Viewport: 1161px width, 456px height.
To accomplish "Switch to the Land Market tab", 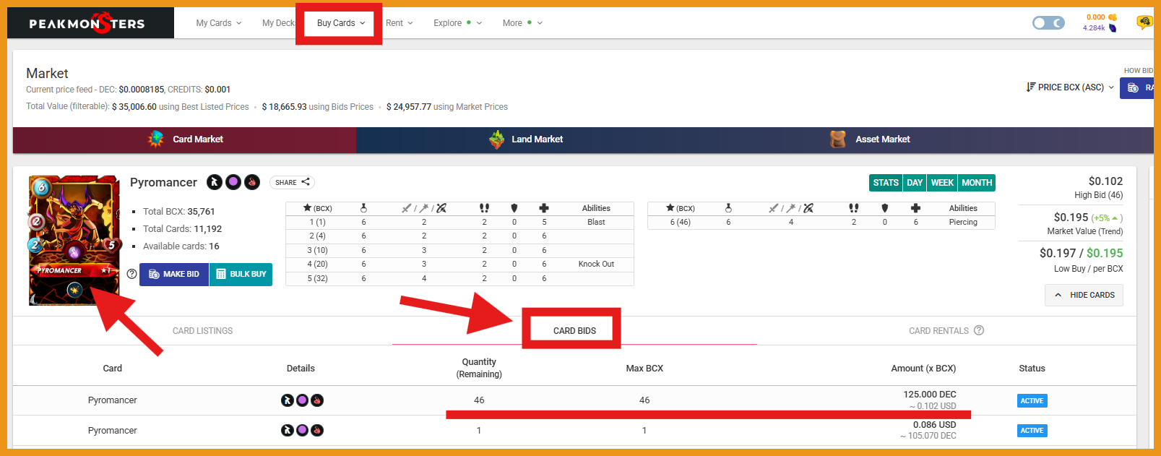I will [x=527, y=139].
